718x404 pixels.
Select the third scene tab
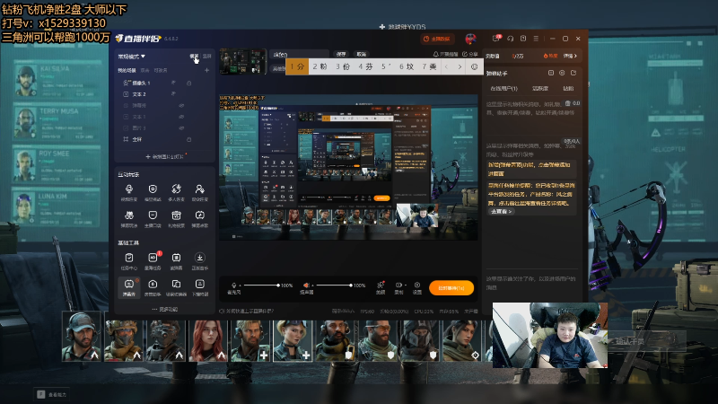point(161,71)
